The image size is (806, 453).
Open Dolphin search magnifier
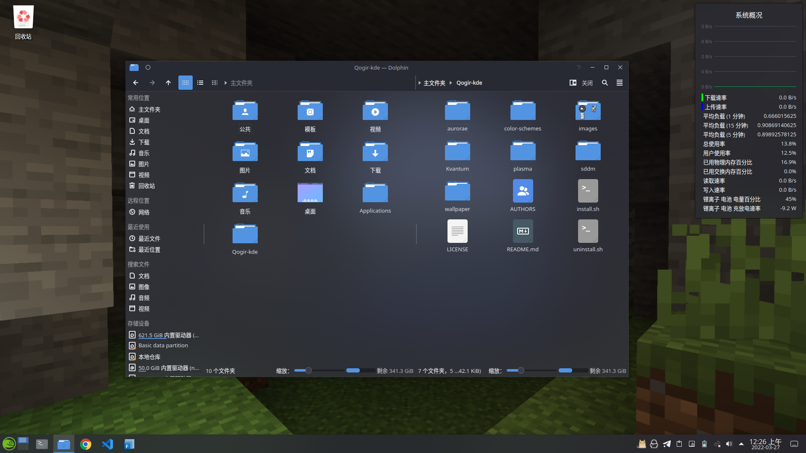coord(605,83)
